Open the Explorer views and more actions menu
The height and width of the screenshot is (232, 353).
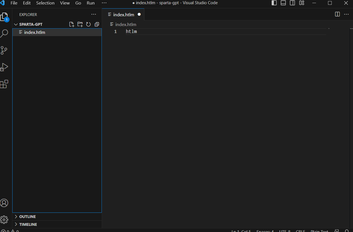[x=94, y=14]
